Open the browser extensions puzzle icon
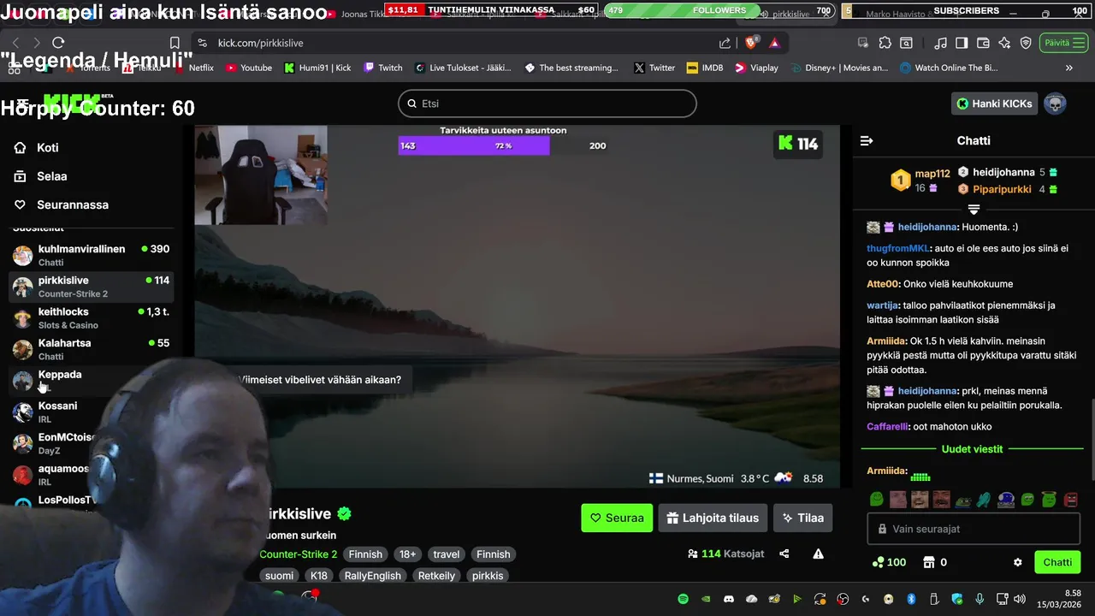 point(885,43)
